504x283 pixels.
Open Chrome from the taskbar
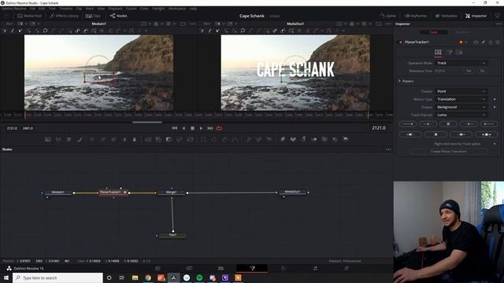point(148,277)
